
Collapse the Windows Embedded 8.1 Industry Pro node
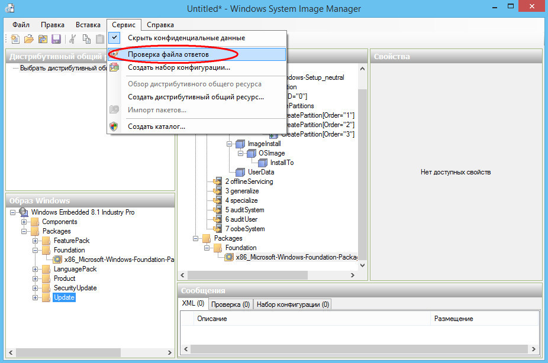pyautogui.click(x=13, y=212)
